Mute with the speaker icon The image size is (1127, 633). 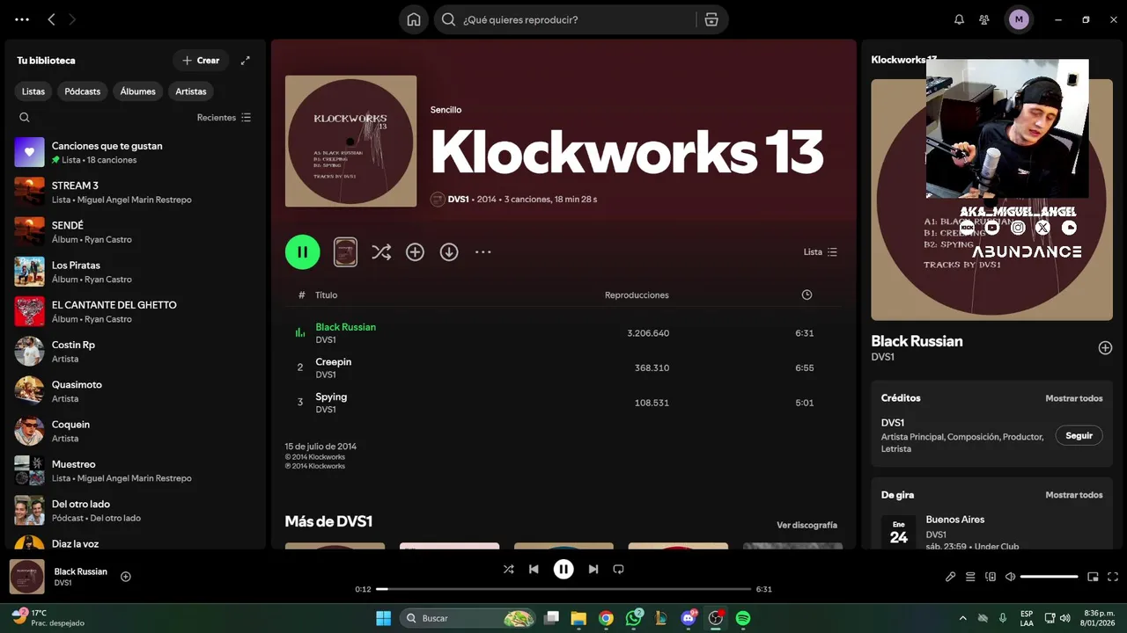point(1010,577)
